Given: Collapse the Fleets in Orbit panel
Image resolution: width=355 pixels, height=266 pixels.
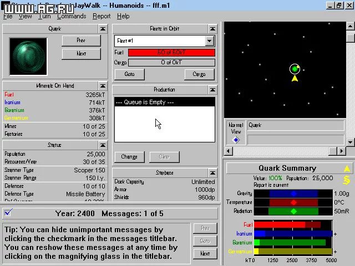Looking at the screenshot, I should 212,29.
